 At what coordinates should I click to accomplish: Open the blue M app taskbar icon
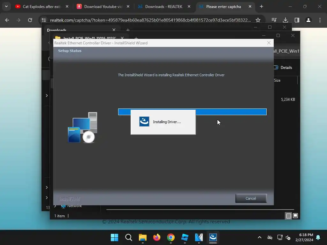click(x=199, y=237)
